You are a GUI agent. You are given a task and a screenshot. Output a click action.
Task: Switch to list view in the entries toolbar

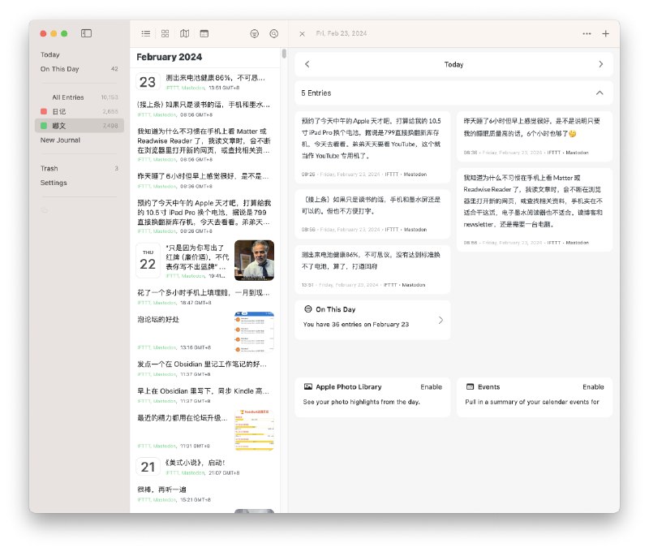click(x=146, y=33)
